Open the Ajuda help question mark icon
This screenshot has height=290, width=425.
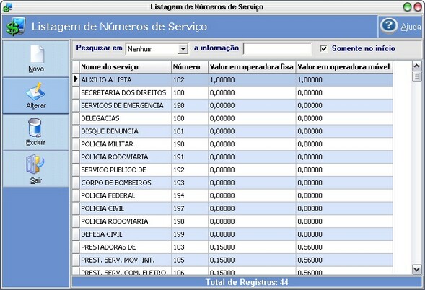point(389,26)
